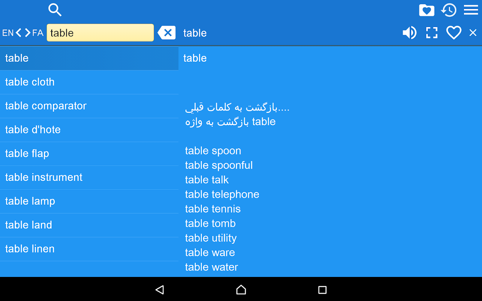Viewport: 482px width, 301px height.
Task: Open the "table lamp" entry
Action: point(30,201)
